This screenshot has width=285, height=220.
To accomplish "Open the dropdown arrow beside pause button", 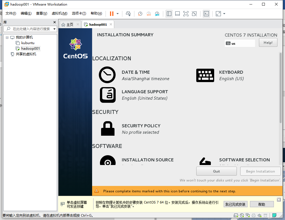I will point(118,14).
